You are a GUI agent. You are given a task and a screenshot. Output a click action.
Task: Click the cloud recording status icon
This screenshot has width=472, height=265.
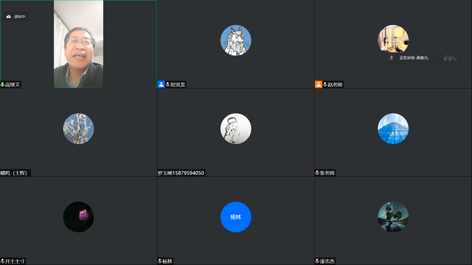9,17
